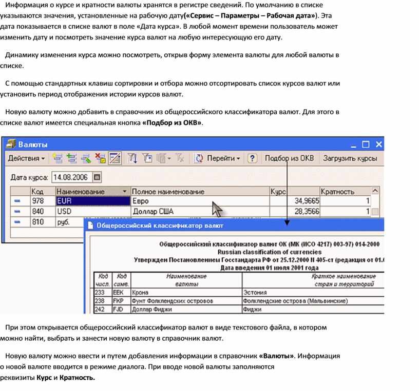Click the code cell 840

click(x=43, y=212)
